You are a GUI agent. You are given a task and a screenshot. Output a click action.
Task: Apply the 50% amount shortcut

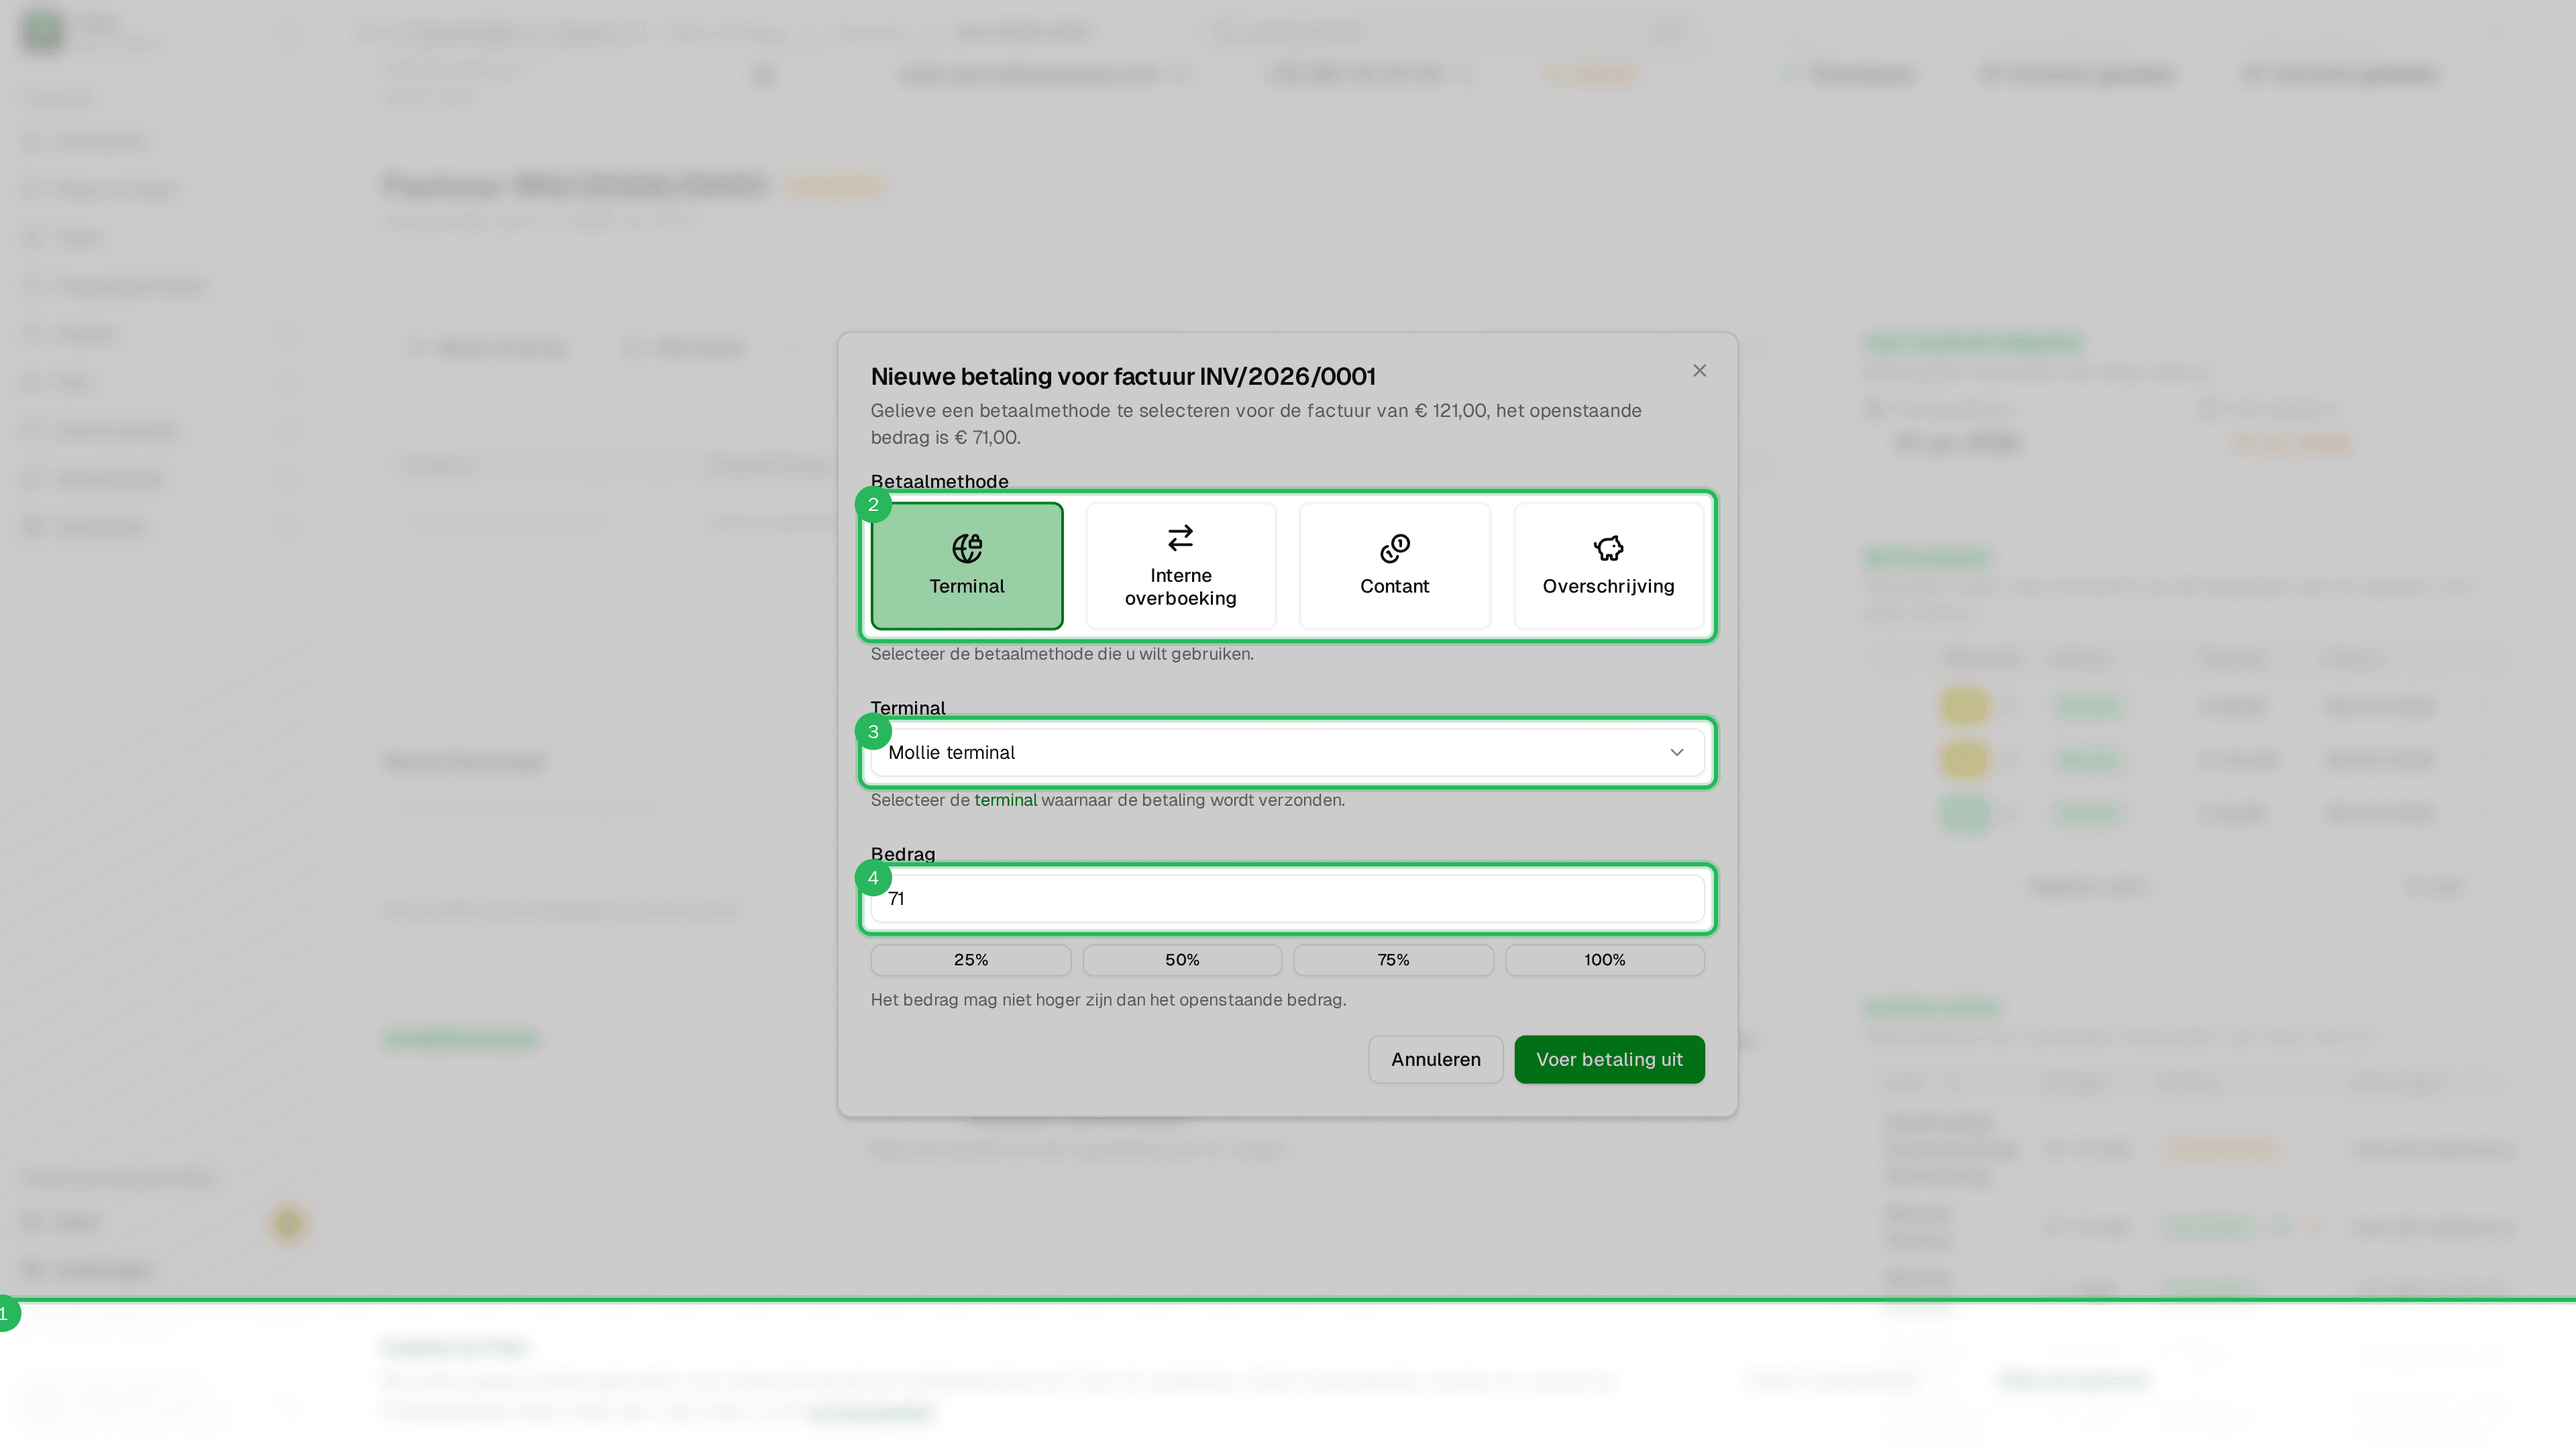[1181, 961]
